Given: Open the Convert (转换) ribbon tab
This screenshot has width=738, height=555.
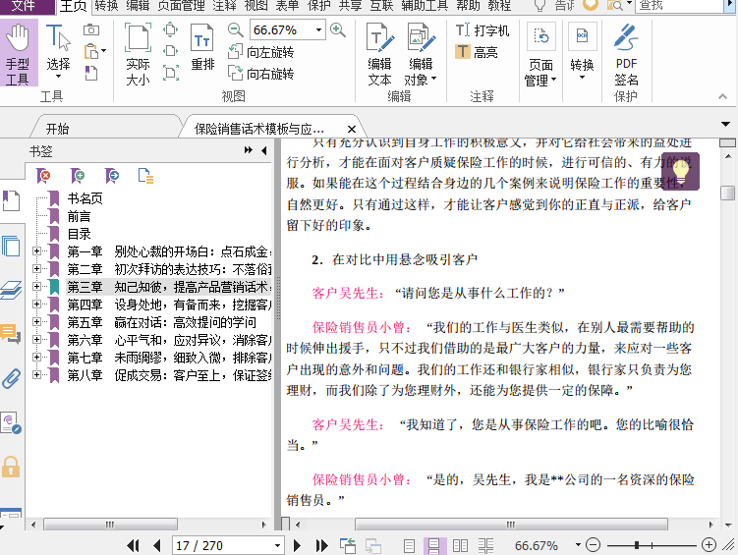Looking at the screenshot, I should pos(106,6).
